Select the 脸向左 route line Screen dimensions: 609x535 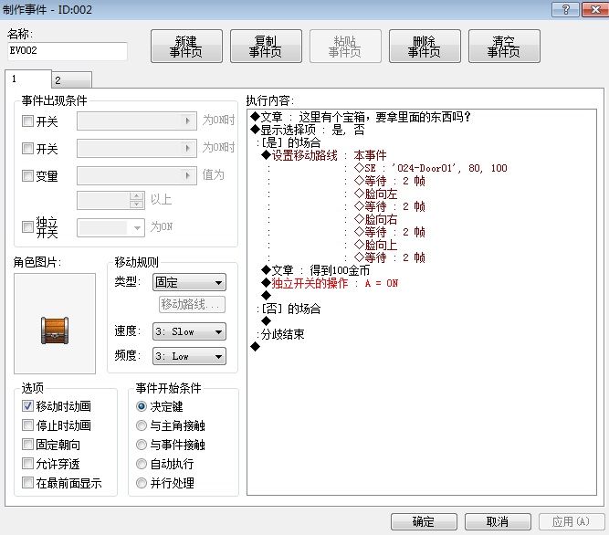pos(375,194)
